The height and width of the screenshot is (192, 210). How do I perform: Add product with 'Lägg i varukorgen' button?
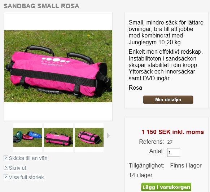166,187
